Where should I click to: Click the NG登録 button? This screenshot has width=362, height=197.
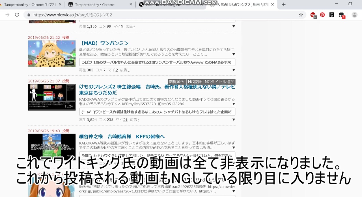[195, 82]
